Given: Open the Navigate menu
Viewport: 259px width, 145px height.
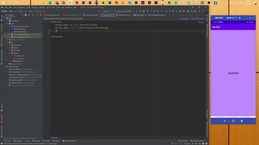Looking at the screenshot, I should coord(21,7).
